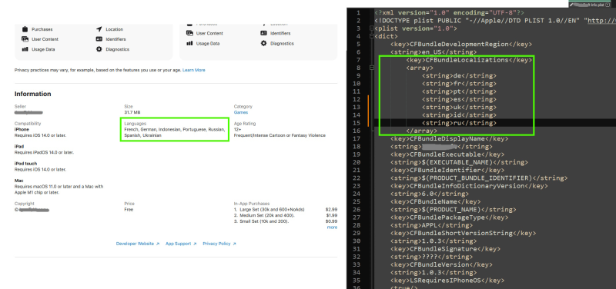Click line number 15 in the editor gutter
This screenshot has width=616, height=289.
[357, 123]
